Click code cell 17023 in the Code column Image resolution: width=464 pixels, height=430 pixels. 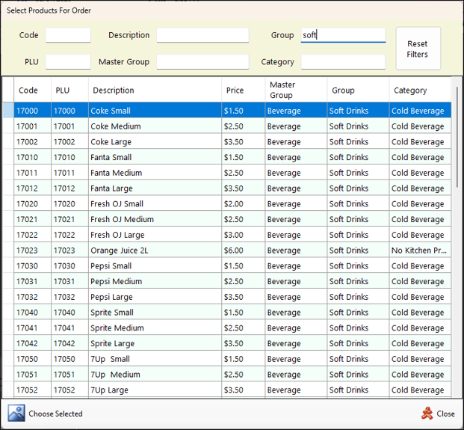[33, 251]
